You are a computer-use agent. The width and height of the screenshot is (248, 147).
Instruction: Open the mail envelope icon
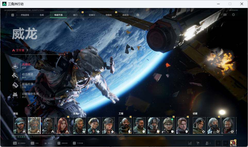225,15
